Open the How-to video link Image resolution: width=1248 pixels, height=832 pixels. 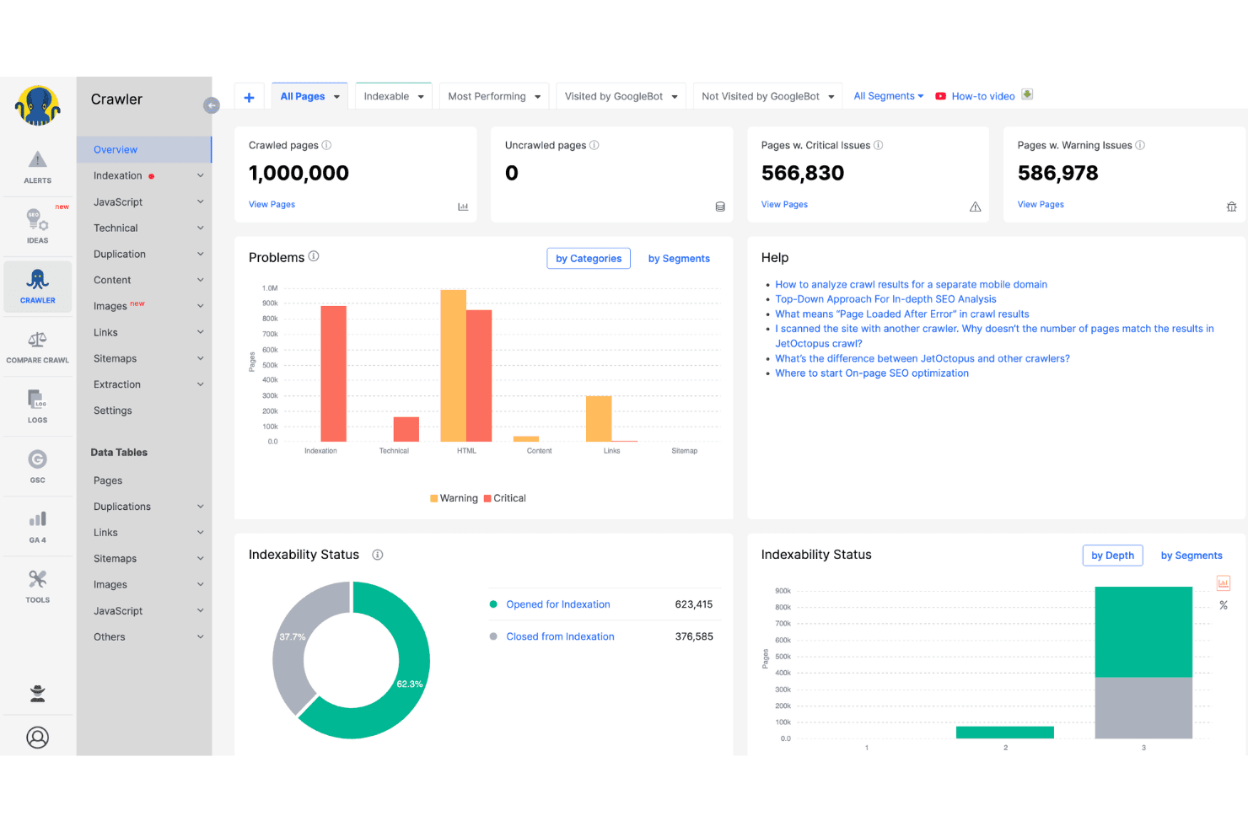coord(982,97)
